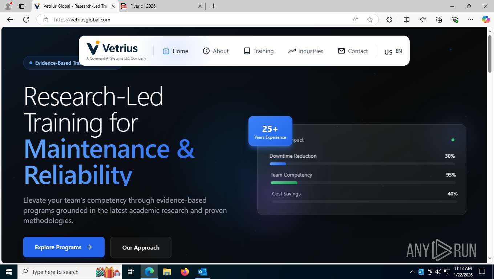Open the Favorites list icon

point(422,20)
